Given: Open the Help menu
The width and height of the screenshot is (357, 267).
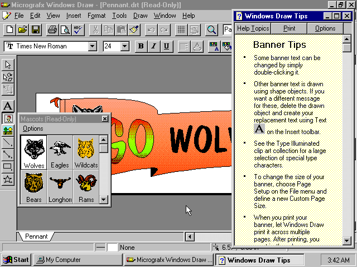Looking at the screenshot, I should (x=189, y=16).
